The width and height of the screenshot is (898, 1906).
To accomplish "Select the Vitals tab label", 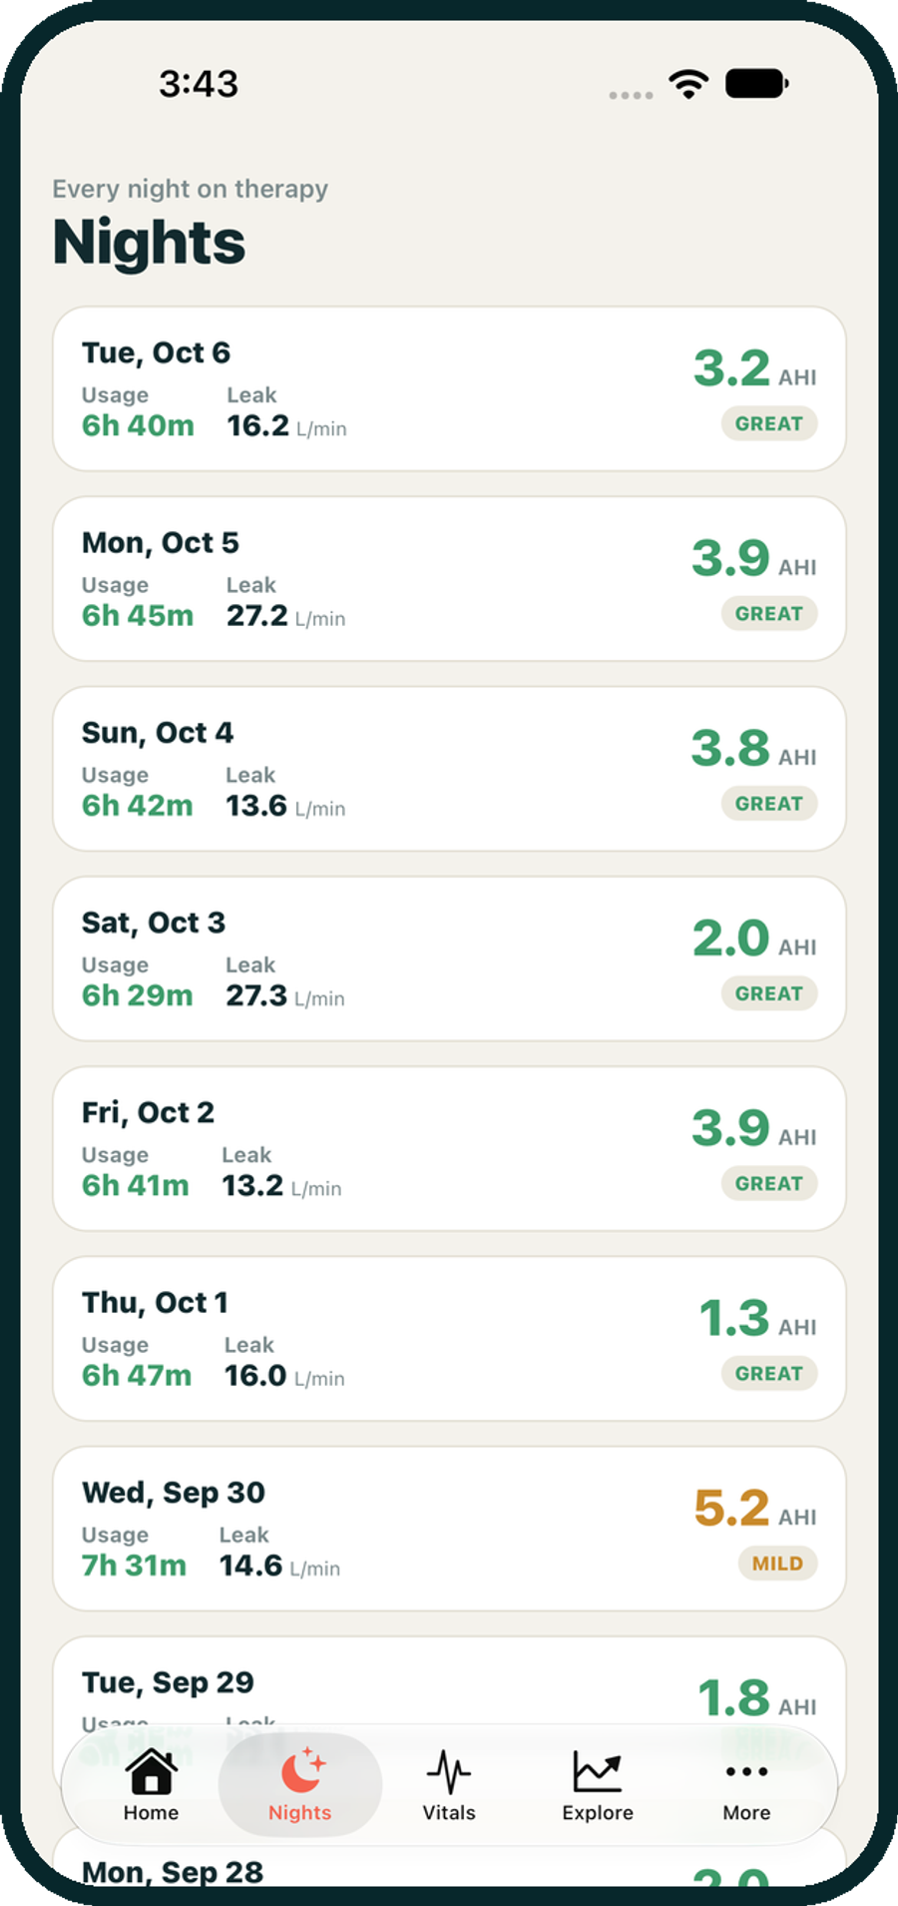I will (x=449, y=1812).
